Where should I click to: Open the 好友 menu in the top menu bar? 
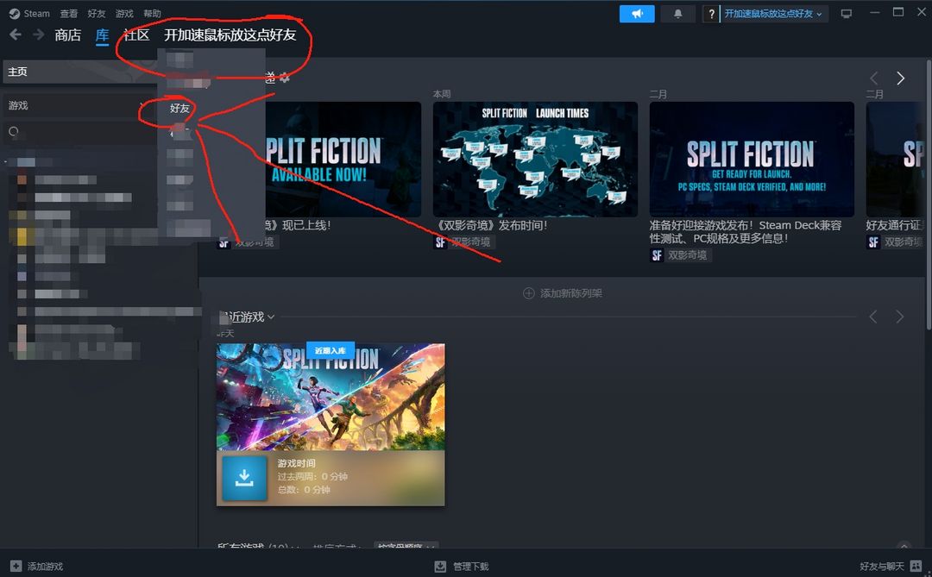pos(97,14)
